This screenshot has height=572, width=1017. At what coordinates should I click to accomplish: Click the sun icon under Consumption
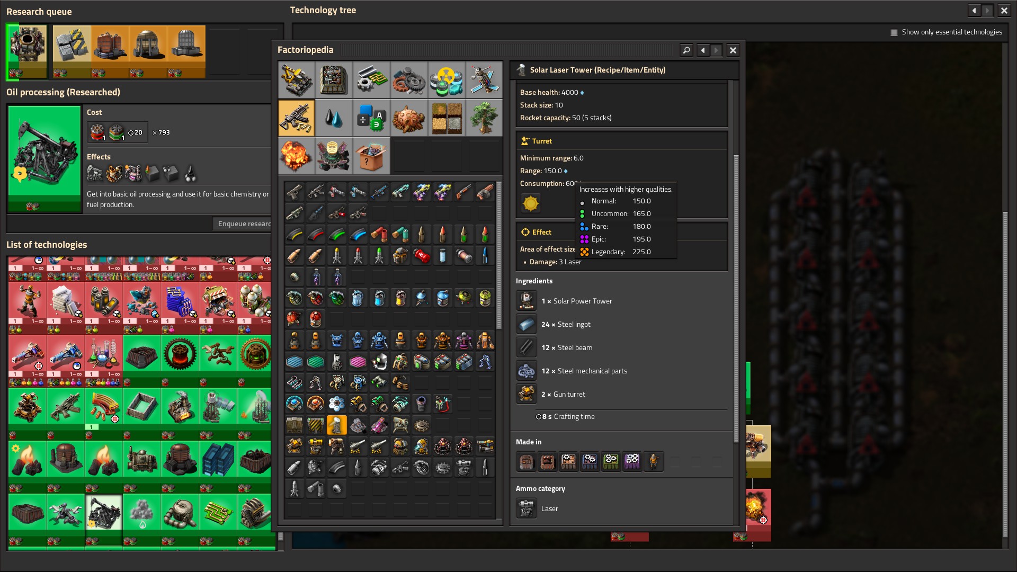(530, 203)
